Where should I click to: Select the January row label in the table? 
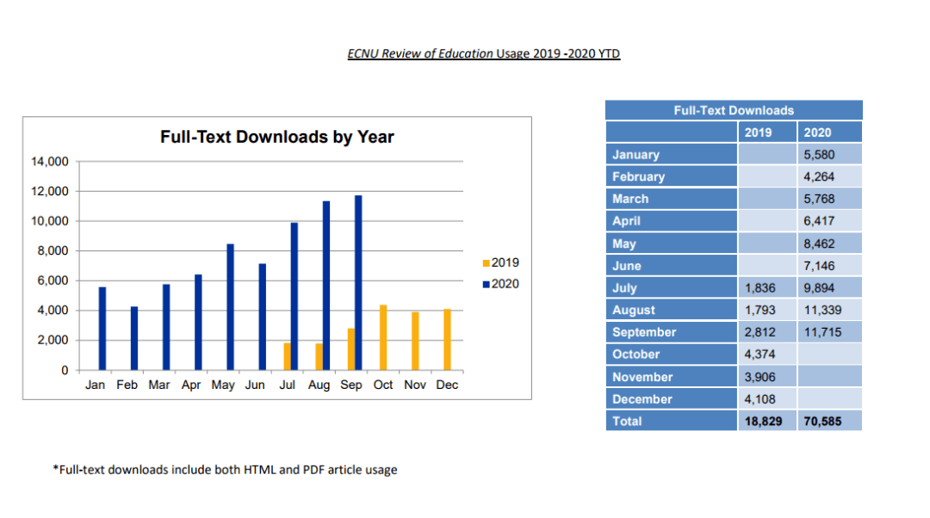635,155
